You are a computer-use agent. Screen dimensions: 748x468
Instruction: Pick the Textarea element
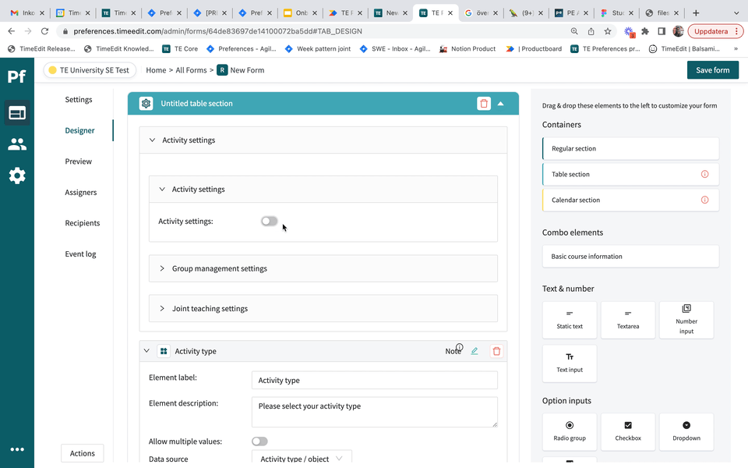[x=628, y=320]
